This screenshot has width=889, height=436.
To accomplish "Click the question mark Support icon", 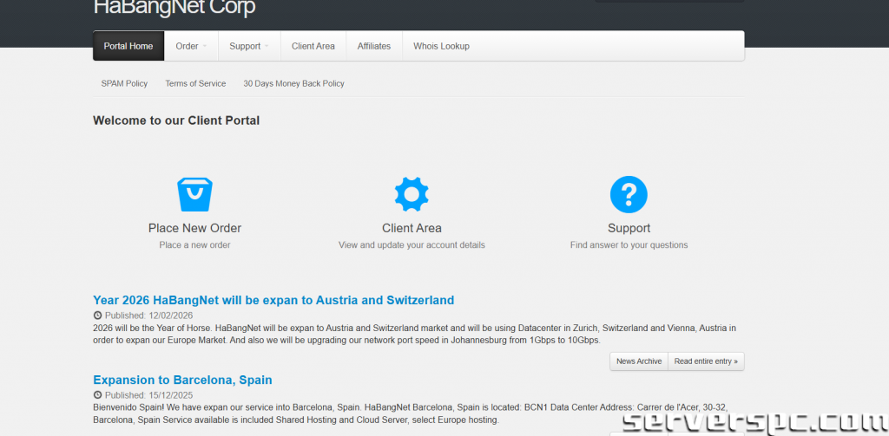I will pos(629,195).
